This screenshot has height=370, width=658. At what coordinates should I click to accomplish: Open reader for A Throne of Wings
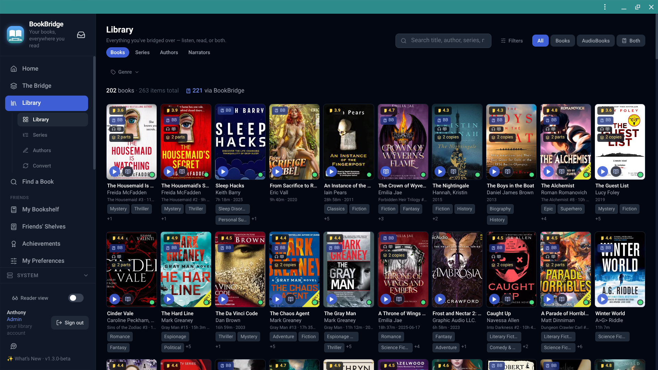[x=399, y=299]
